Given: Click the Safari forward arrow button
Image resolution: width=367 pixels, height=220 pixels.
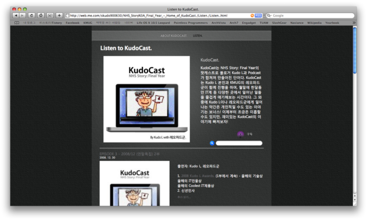Looking at the screenshot, I should point(22,16).
